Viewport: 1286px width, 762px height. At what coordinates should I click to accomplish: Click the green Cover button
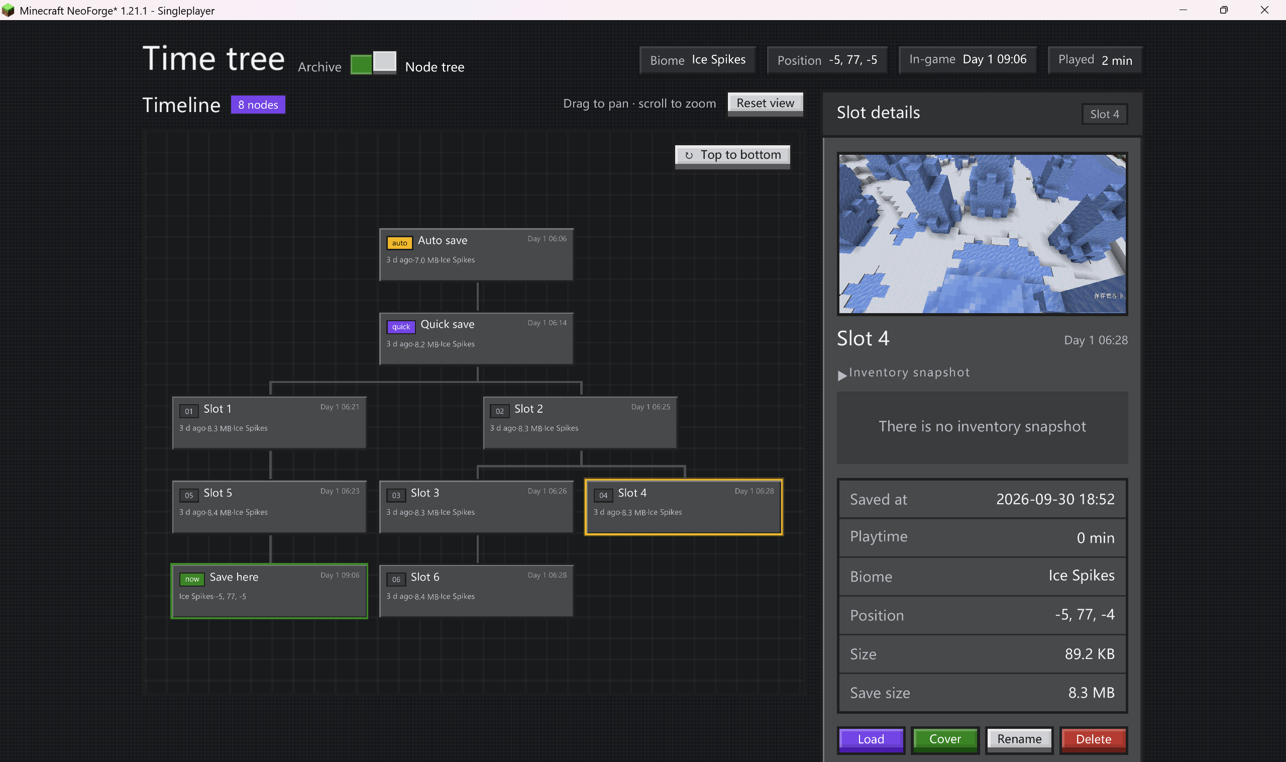pyautogui.click(x=945, y=739)
